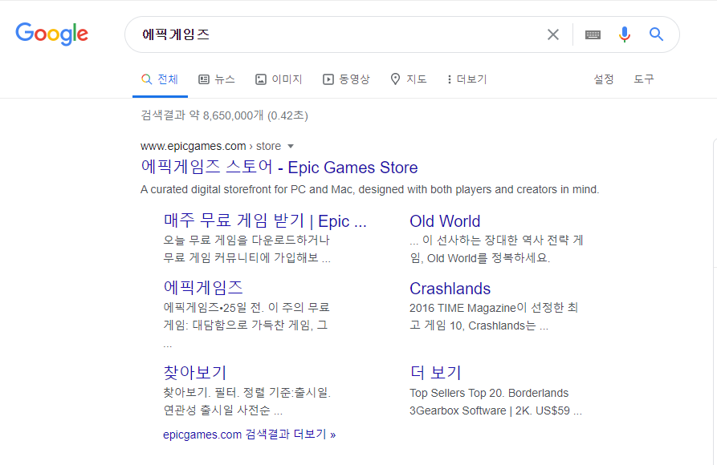
Task: Submit search with the magnifier icon
Action: (x=656, y=34)
